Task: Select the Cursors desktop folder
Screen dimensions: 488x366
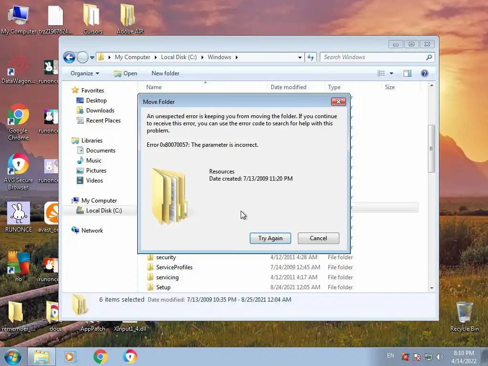Action: 93,19
